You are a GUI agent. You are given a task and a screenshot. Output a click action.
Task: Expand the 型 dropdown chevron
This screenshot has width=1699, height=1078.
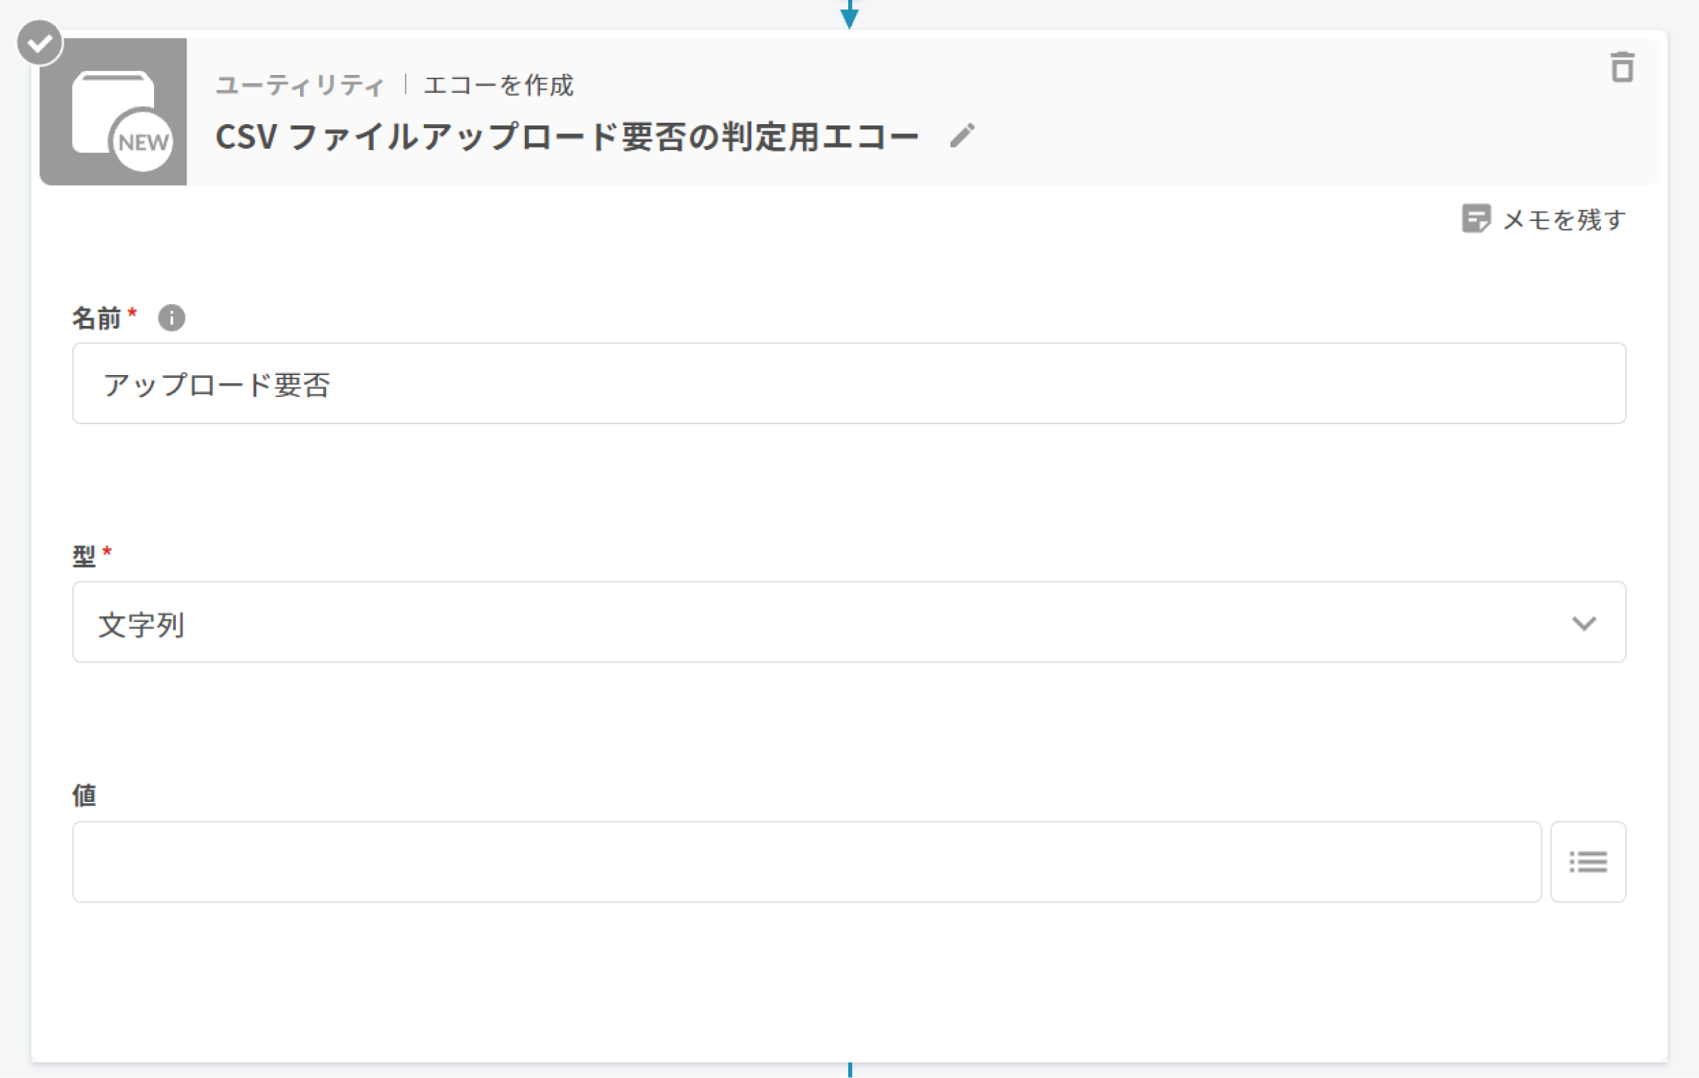tap(1584, 623)
